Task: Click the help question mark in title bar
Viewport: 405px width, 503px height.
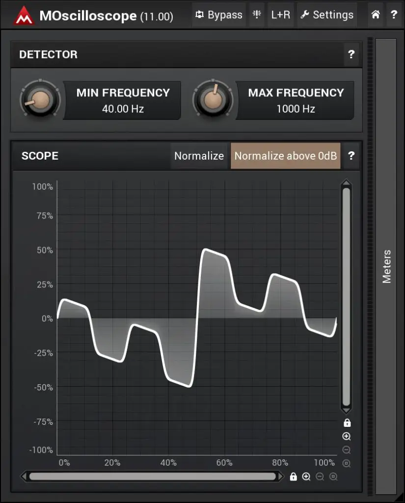Action: (394, 14)
